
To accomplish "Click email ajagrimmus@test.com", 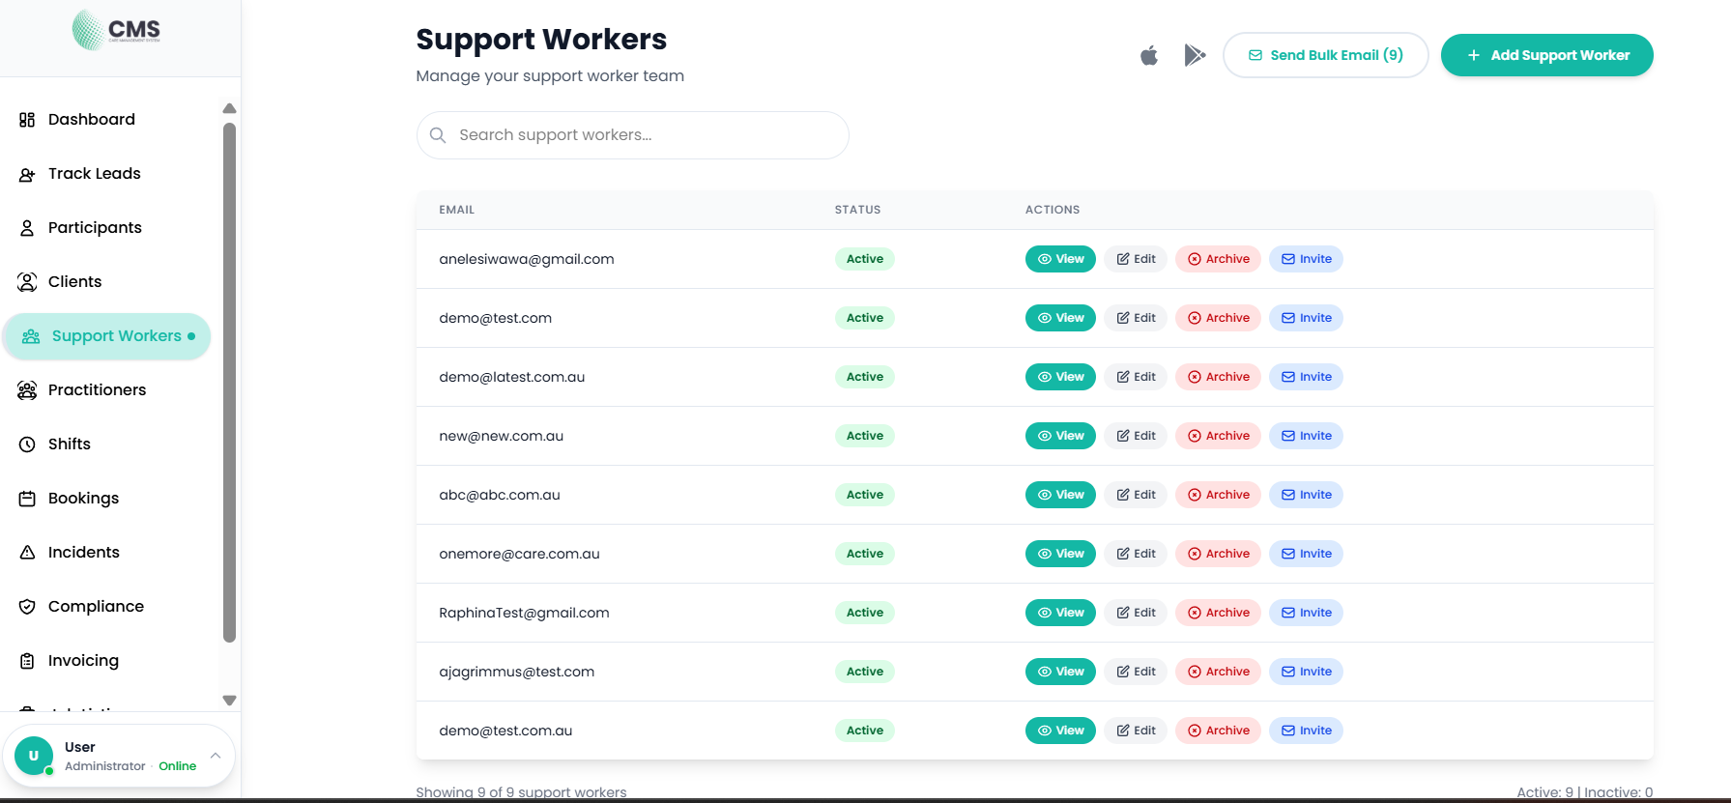I will (x=517, y=672).
